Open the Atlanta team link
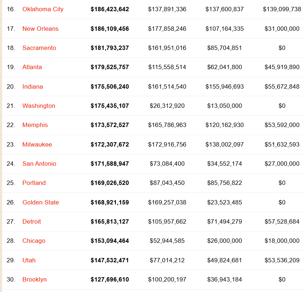This screenshot has width=305, height=292. (32, 67)
